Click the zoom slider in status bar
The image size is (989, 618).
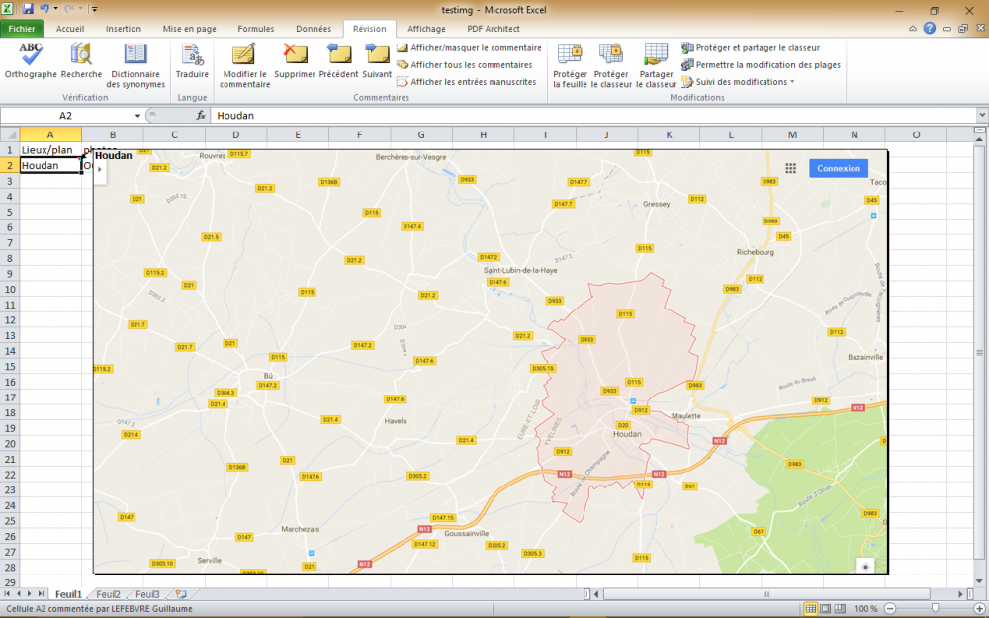pos(934,608)
